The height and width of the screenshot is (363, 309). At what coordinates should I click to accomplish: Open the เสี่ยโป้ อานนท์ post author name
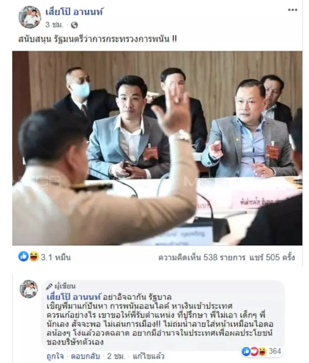74,12
